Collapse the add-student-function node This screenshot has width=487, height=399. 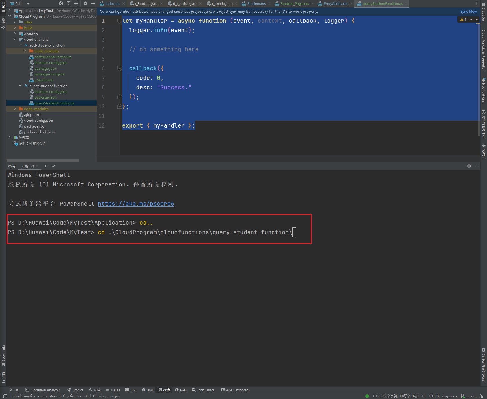(x=20, y=45)
